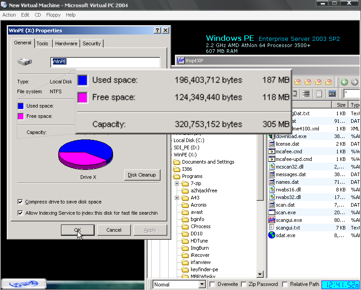Screen dimensions: 361x290
Task: Click the mcafee.cmd file icon
Action: pyautogui.click(x=272, y=151)
